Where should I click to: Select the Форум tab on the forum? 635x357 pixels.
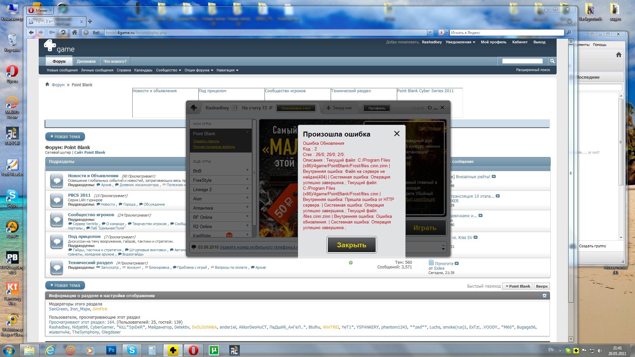click(59, 61)
